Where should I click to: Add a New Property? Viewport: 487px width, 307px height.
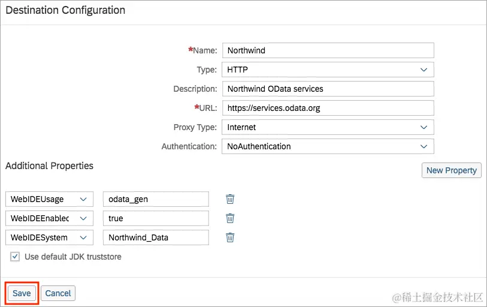tap(451, 170)
